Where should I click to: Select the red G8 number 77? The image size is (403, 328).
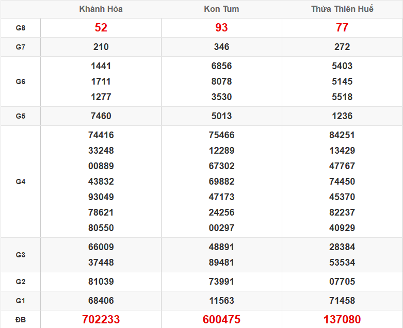pos(342,28)
